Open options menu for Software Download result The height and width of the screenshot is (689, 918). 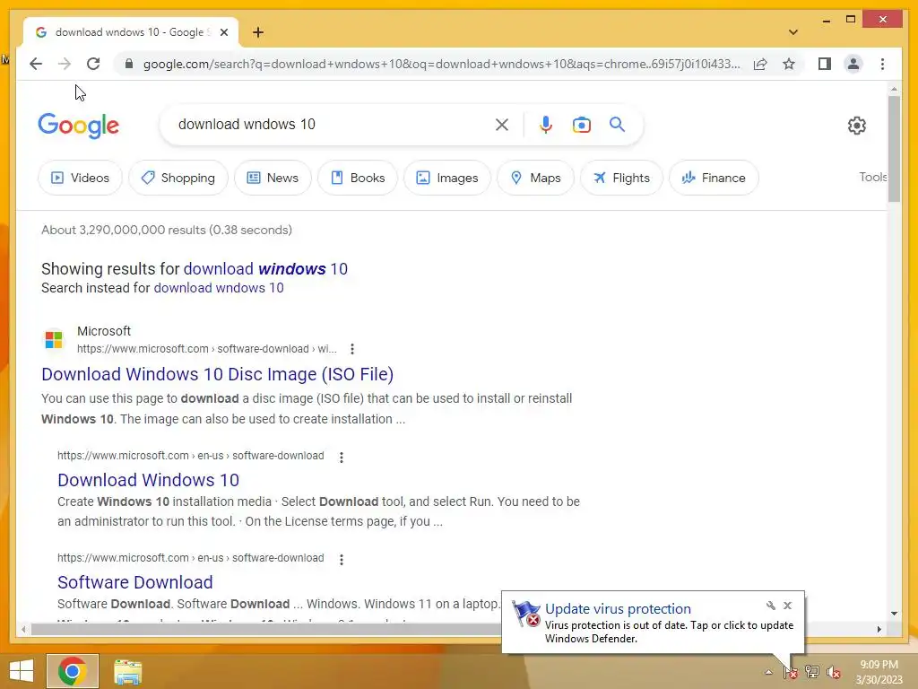click(342, 560)
